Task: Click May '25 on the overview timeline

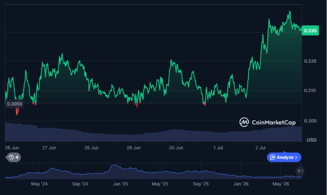Action: pos(160,184)
